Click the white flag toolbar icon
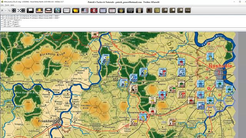Viewport: 246px width, 138px height. click(30, 10)
